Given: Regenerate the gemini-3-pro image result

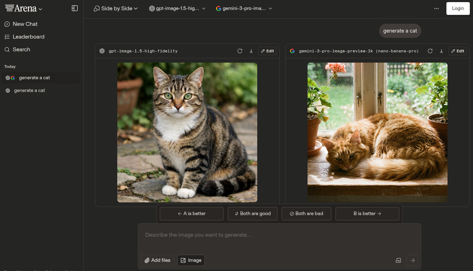Looking at the screenshot, I should (430, 51).
